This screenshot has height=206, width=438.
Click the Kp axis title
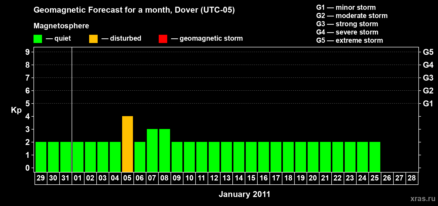point(16,110)
